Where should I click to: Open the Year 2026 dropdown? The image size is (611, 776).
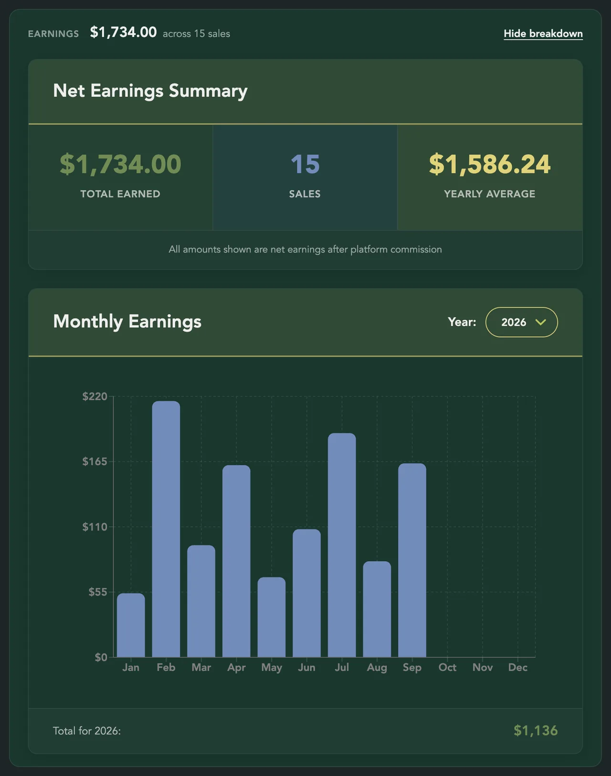[522, 322]
